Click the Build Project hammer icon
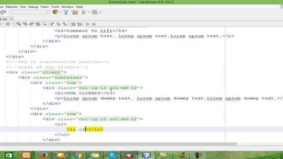 pyautogui.click(x=66, y=12)
